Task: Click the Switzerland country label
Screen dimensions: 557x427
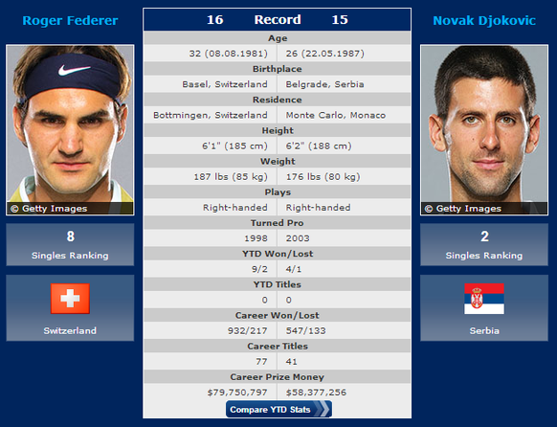Action: tap(70, 330)
